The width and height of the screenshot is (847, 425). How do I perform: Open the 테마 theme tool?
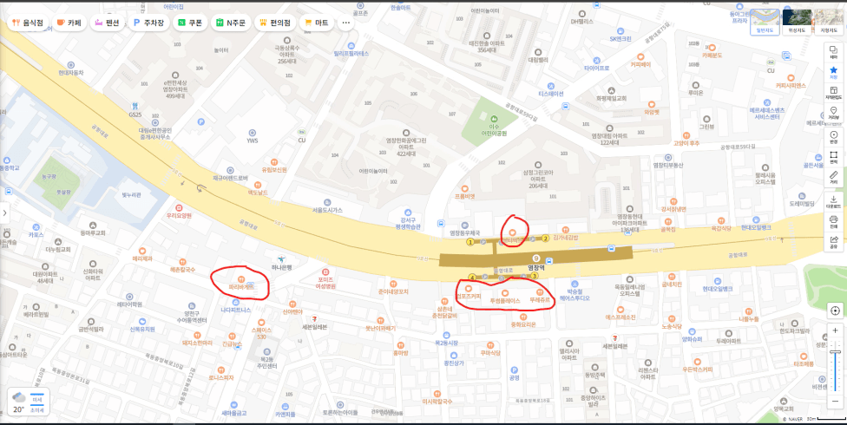pyautogui.click(x=832, y=52)
